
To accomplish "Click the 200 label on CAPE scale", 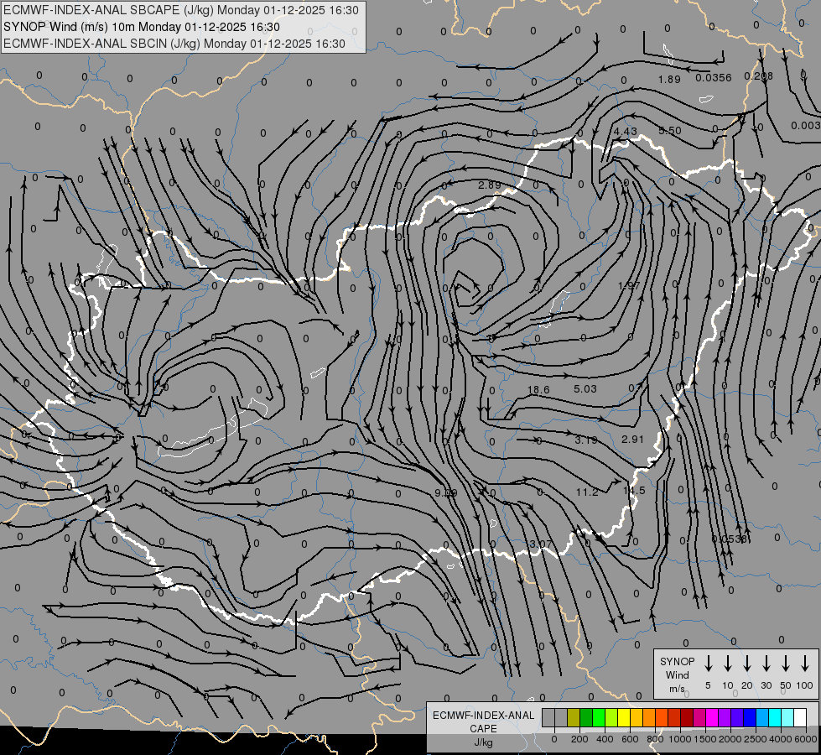I will [x=579, y=739].
